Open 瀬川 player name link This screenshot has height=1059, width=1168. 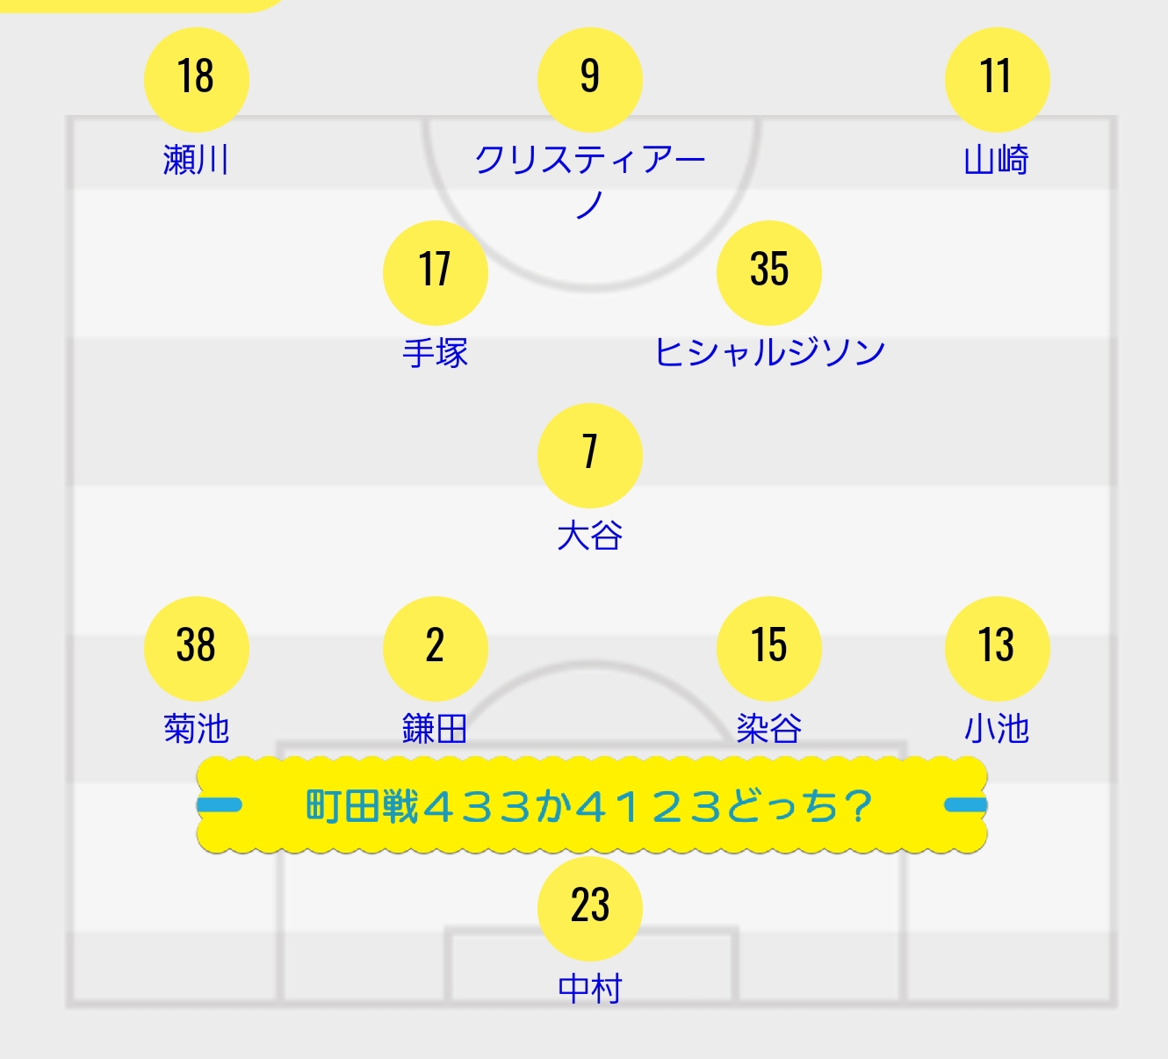pos(197,161)
